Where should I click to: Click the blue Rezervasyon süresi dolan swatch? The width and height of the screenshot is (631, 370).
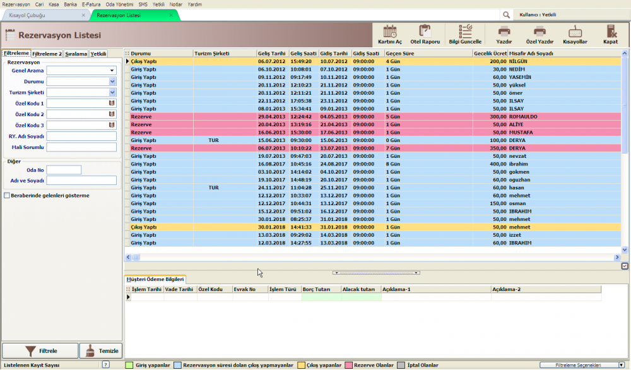[x=177, y=365]
